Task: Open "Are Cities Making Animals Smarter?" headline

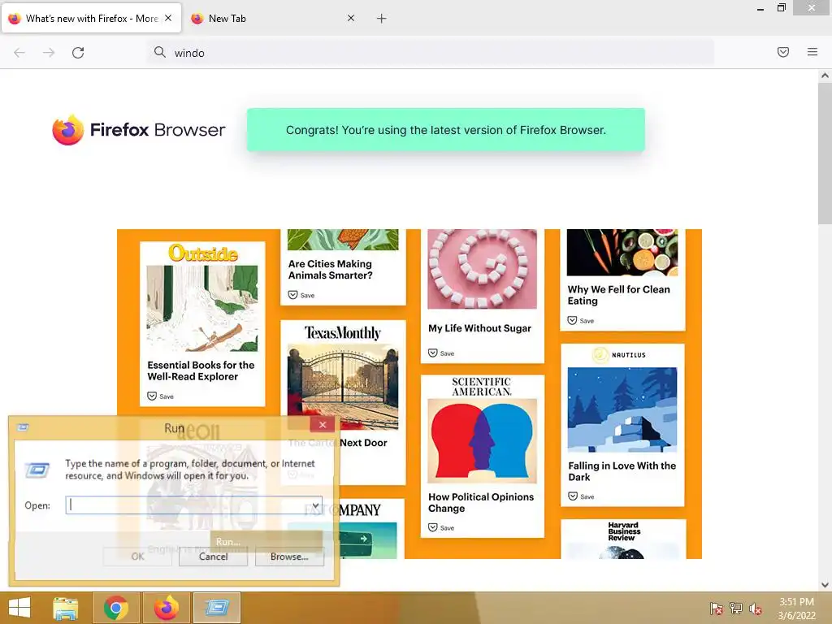Action: (x=330, y=270)
